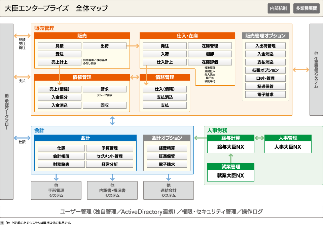Click the 仕入(債務) box
This screenshot has width=323, height=225.
tap(165, 89)
